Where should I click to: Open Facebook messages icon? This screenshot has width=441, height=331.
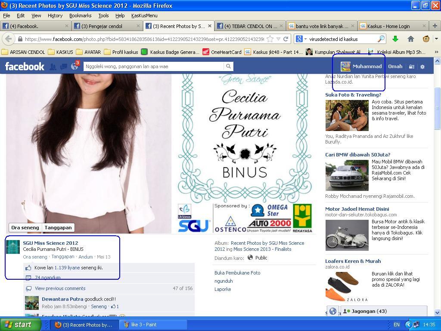point(63,67)
